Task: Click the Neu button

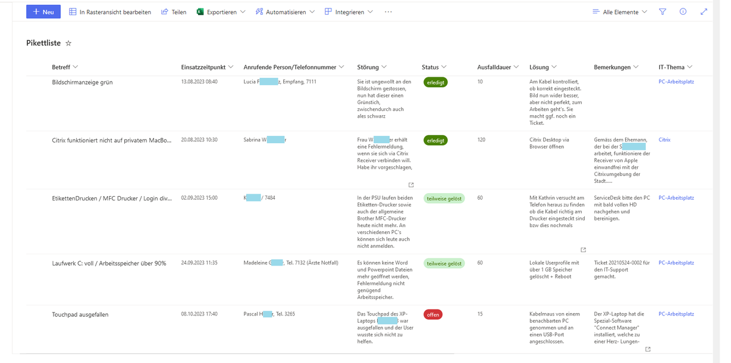Action: pyautogui.click(x=43, y=12)
